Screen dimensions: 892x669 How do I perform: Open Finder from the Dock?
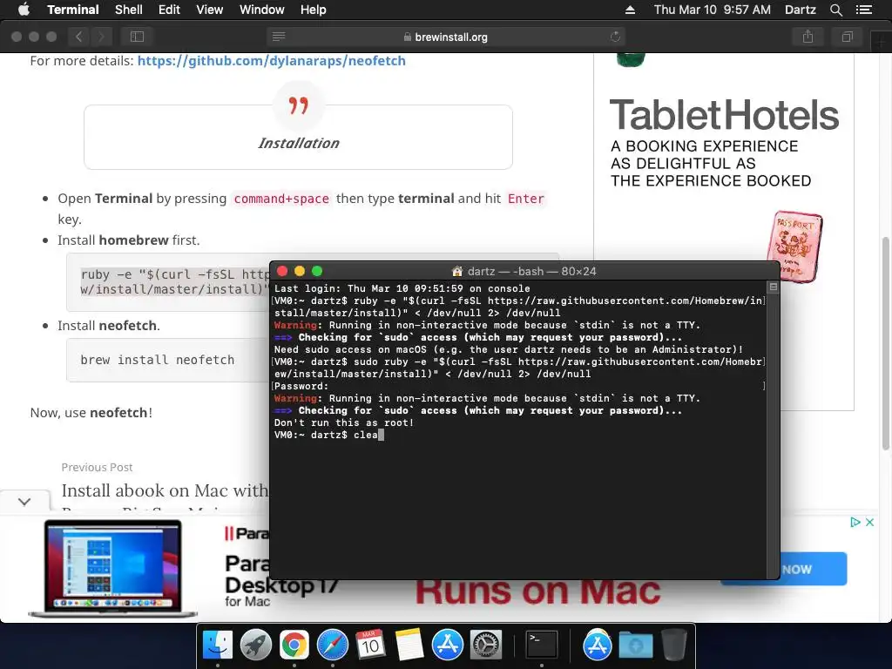pos(218,645)
